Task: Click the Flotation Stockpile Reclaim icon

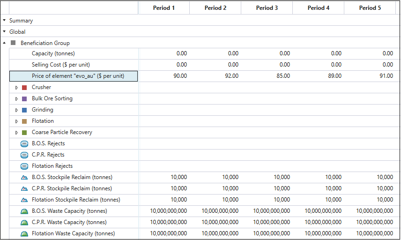Action: 24,200
